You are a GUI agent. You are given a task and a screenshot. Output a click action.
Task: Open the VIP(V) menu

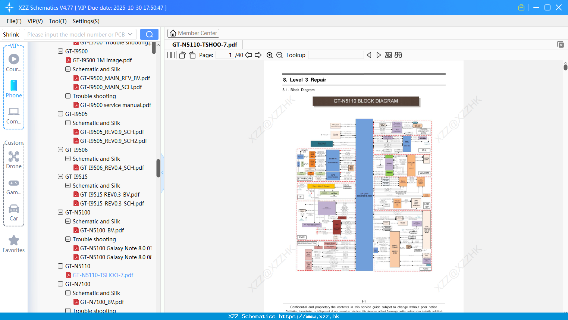(35, 21)
